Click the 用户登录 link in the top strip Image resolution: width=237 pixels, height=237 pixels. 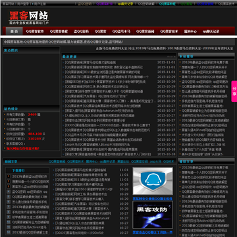(24, 4)
